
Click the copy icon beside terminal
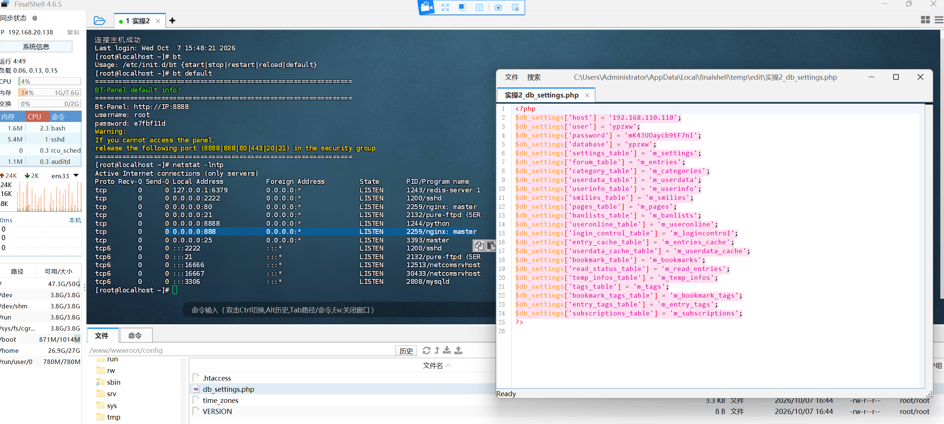point(479,245)
